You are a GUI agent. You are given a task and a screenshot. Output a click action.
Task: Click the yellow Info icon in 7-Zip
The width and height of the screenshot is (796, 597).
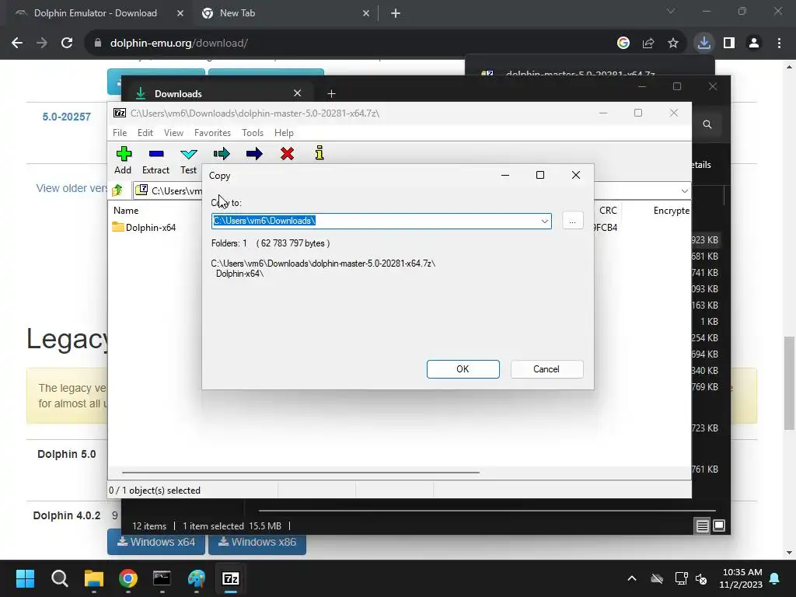[x=319, y=153]
